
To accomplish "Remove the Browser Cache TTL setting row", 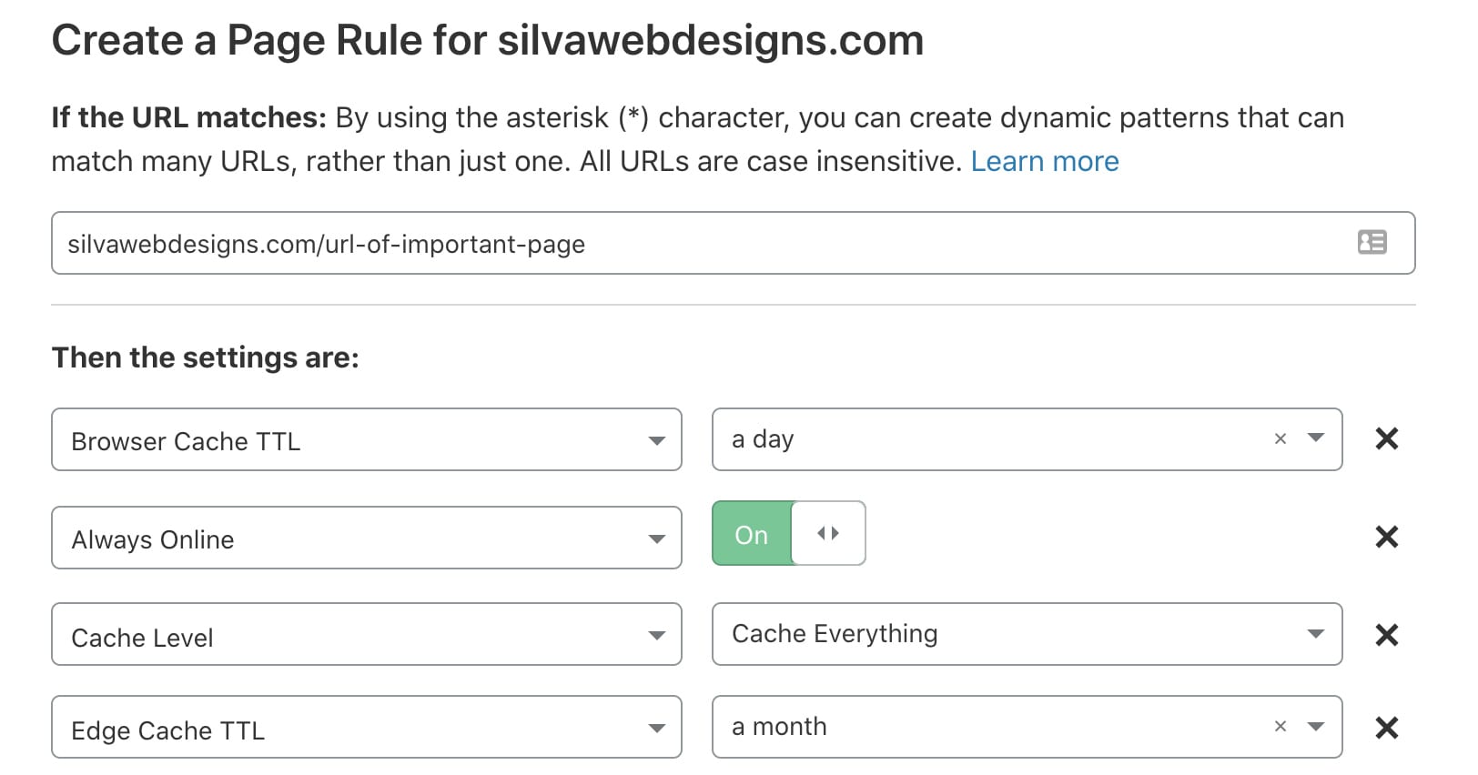I will click(x=1386, y=439).
